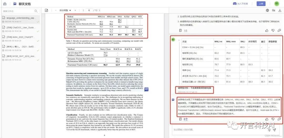
Task: Select [示例] AMIA_2023_ChatGPT file
Action: pos(21,39)
